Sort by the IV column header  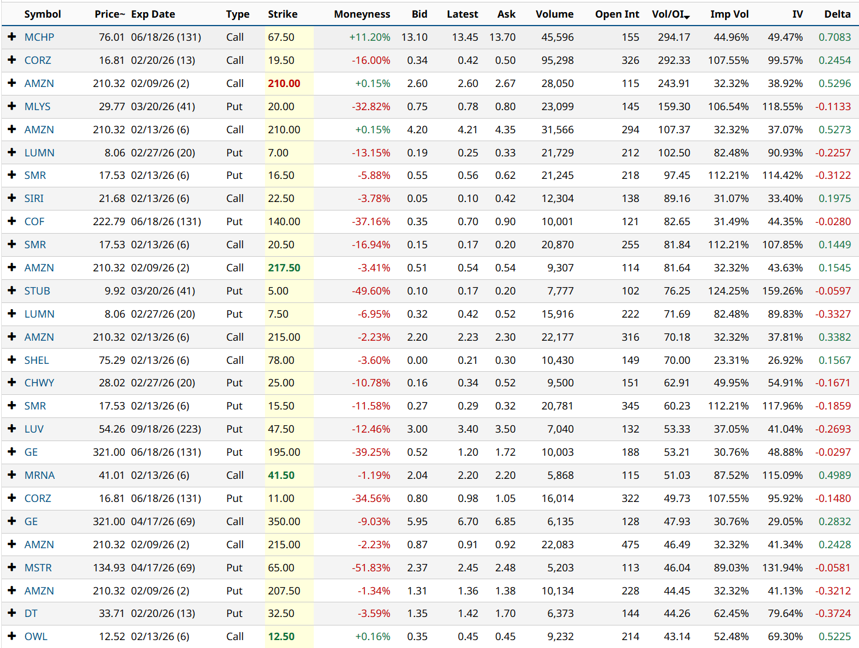797,14
